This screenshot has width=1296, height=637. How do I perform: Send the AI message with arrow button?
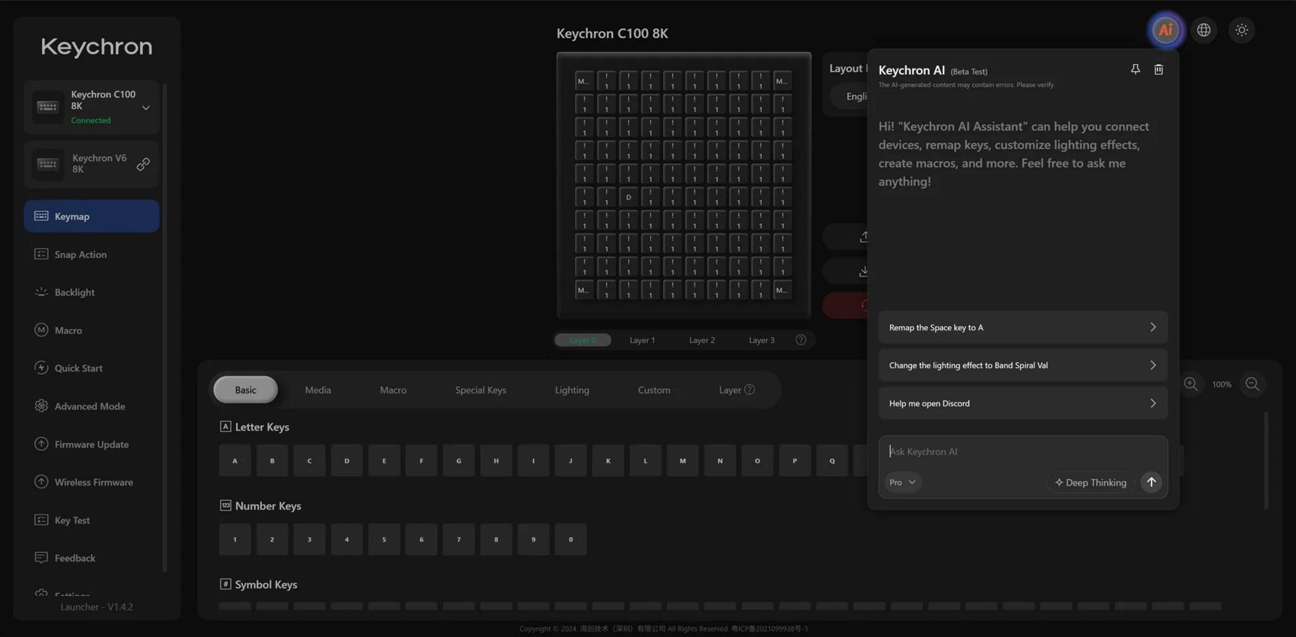[x=1151, y=482]
